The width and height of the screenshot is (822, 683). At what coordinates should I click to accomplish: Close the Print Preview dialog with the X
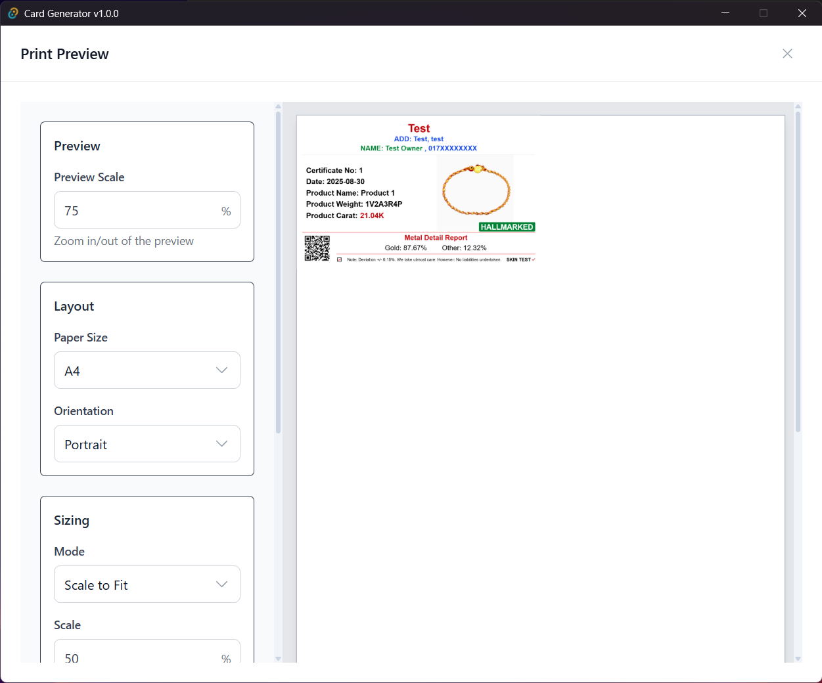(787, 53)
